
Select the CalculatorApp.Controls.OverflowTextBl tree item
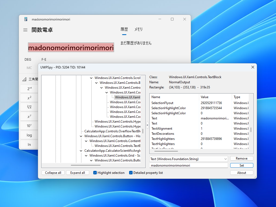tap(112, 131)
